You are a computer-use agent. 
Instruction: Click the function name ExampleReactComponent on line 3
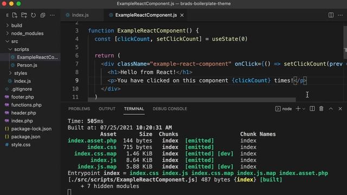(151, 31)
